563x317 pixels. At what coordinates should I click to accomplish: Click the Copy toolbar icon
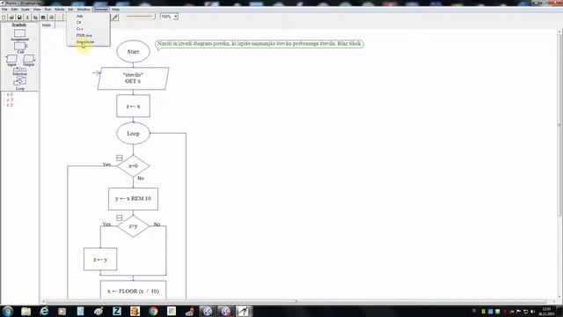point(35,18)
